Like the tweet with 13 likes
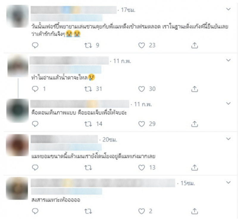Image resolution: width=238 pixels, height=219 pixels. tap(142, 168)
